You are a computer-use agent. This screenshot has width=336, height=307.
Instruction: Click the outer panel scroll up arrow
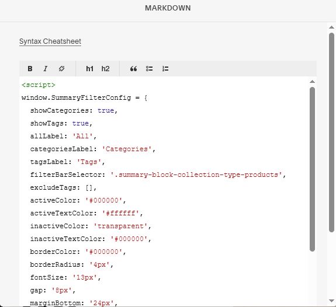(x=331, y=27)
